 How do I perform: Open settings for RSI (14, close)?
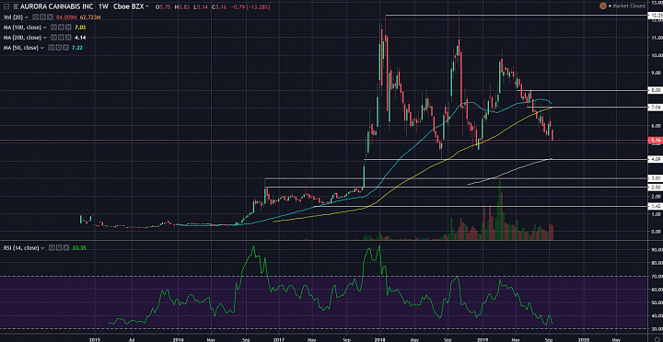58,248
